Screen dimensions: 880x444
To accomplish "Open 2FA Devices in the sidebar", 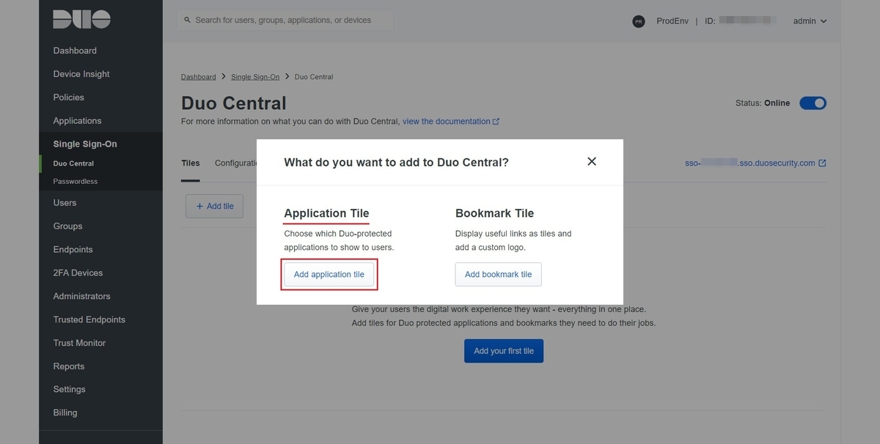I will [78, 273].
